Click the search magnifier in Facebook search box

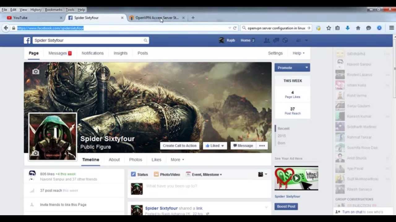pos(145,40)
